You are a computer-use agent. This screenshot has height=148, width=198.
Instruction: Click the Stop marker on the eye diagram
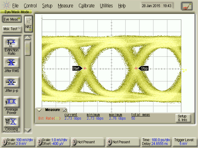click(144, 68)
